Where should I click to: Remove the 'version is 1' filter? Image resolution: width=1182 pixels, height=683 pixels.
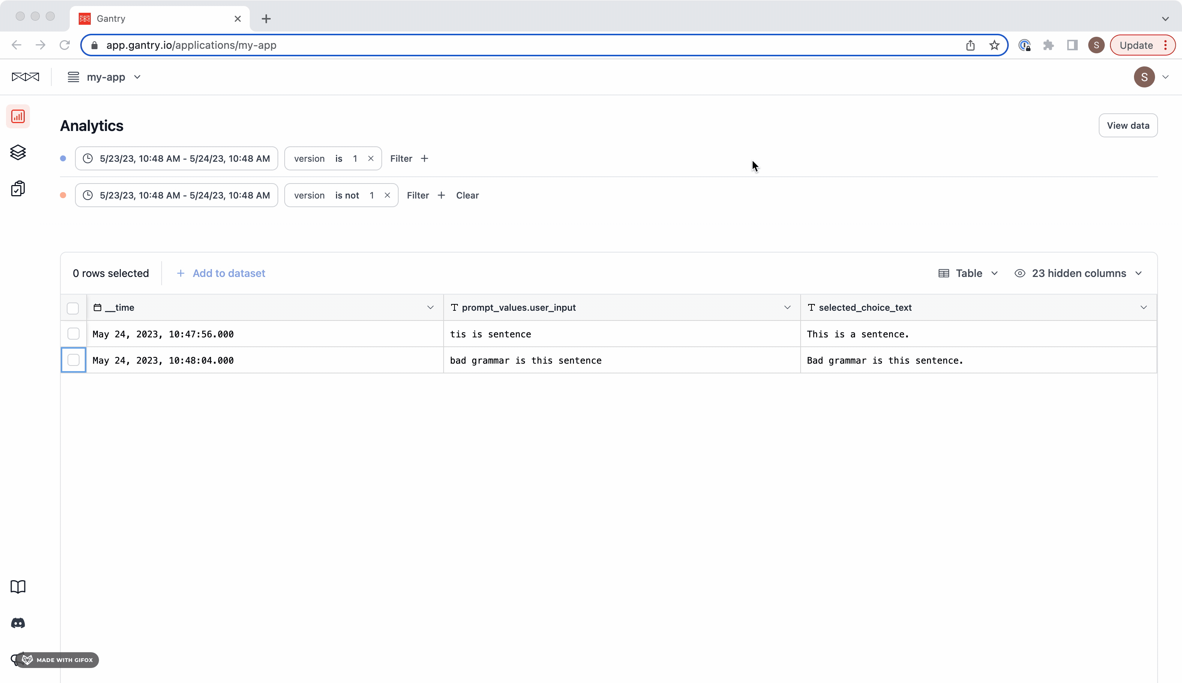[371, 158]
